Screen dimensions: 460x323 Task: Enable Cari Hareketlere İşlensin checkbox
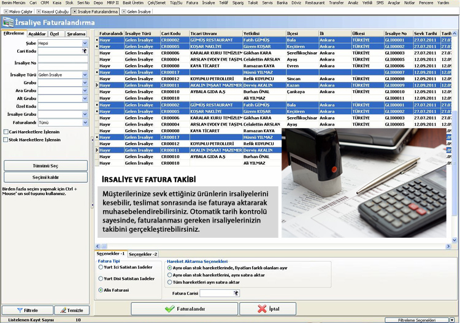tap(6, 132)
